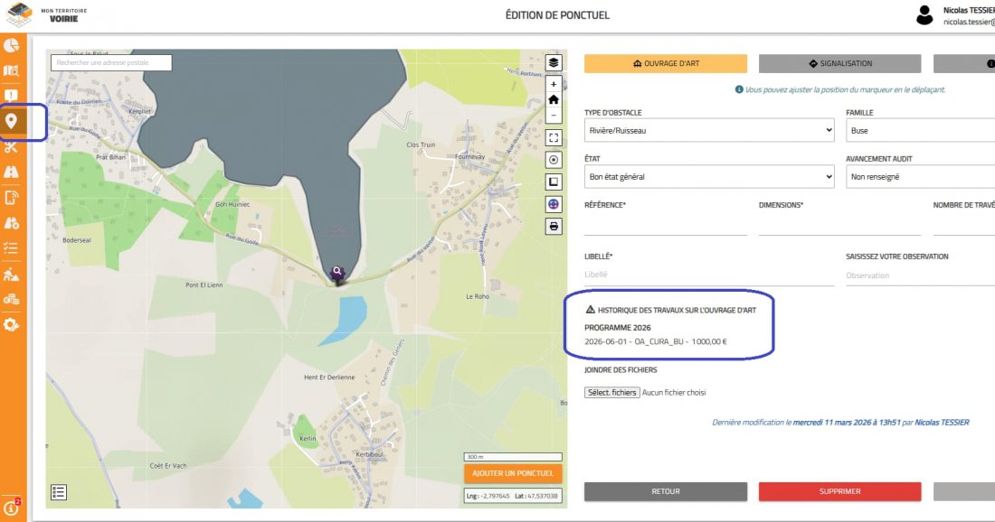The image size is (995, 522).
Task: Switch to the Signalisation tab
Action: click(839, 64)
